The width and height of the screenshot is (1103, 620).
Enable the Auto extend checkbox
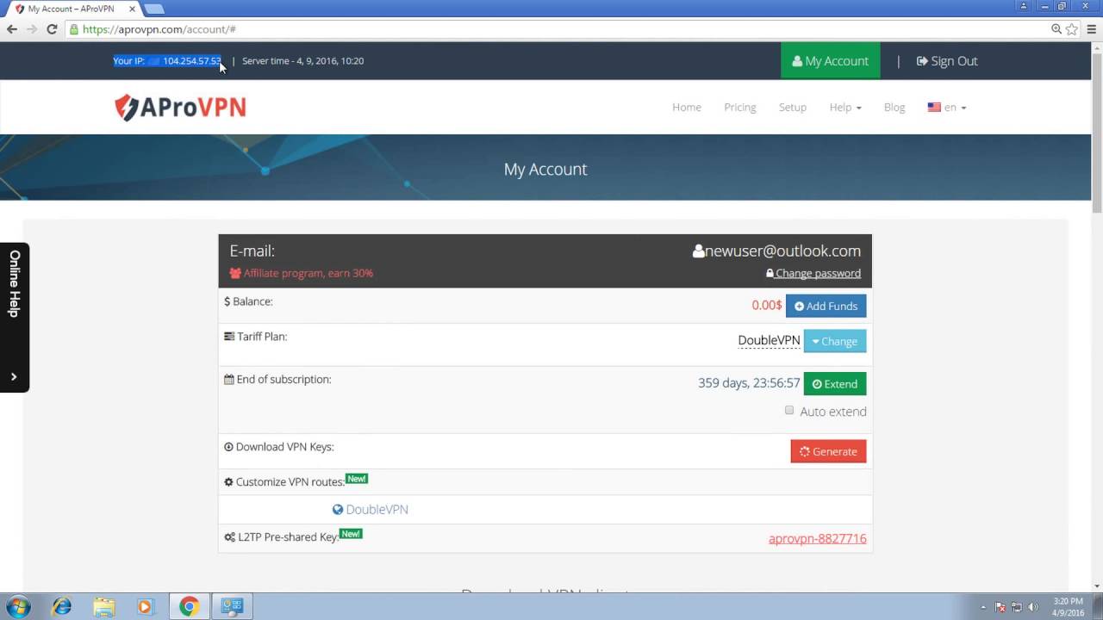pos(789,411)
